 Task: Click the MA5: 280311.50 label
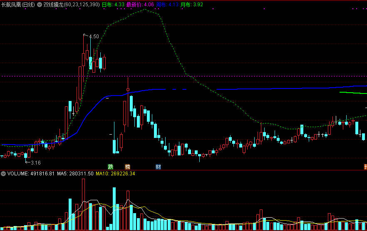(x=75, y=174)
